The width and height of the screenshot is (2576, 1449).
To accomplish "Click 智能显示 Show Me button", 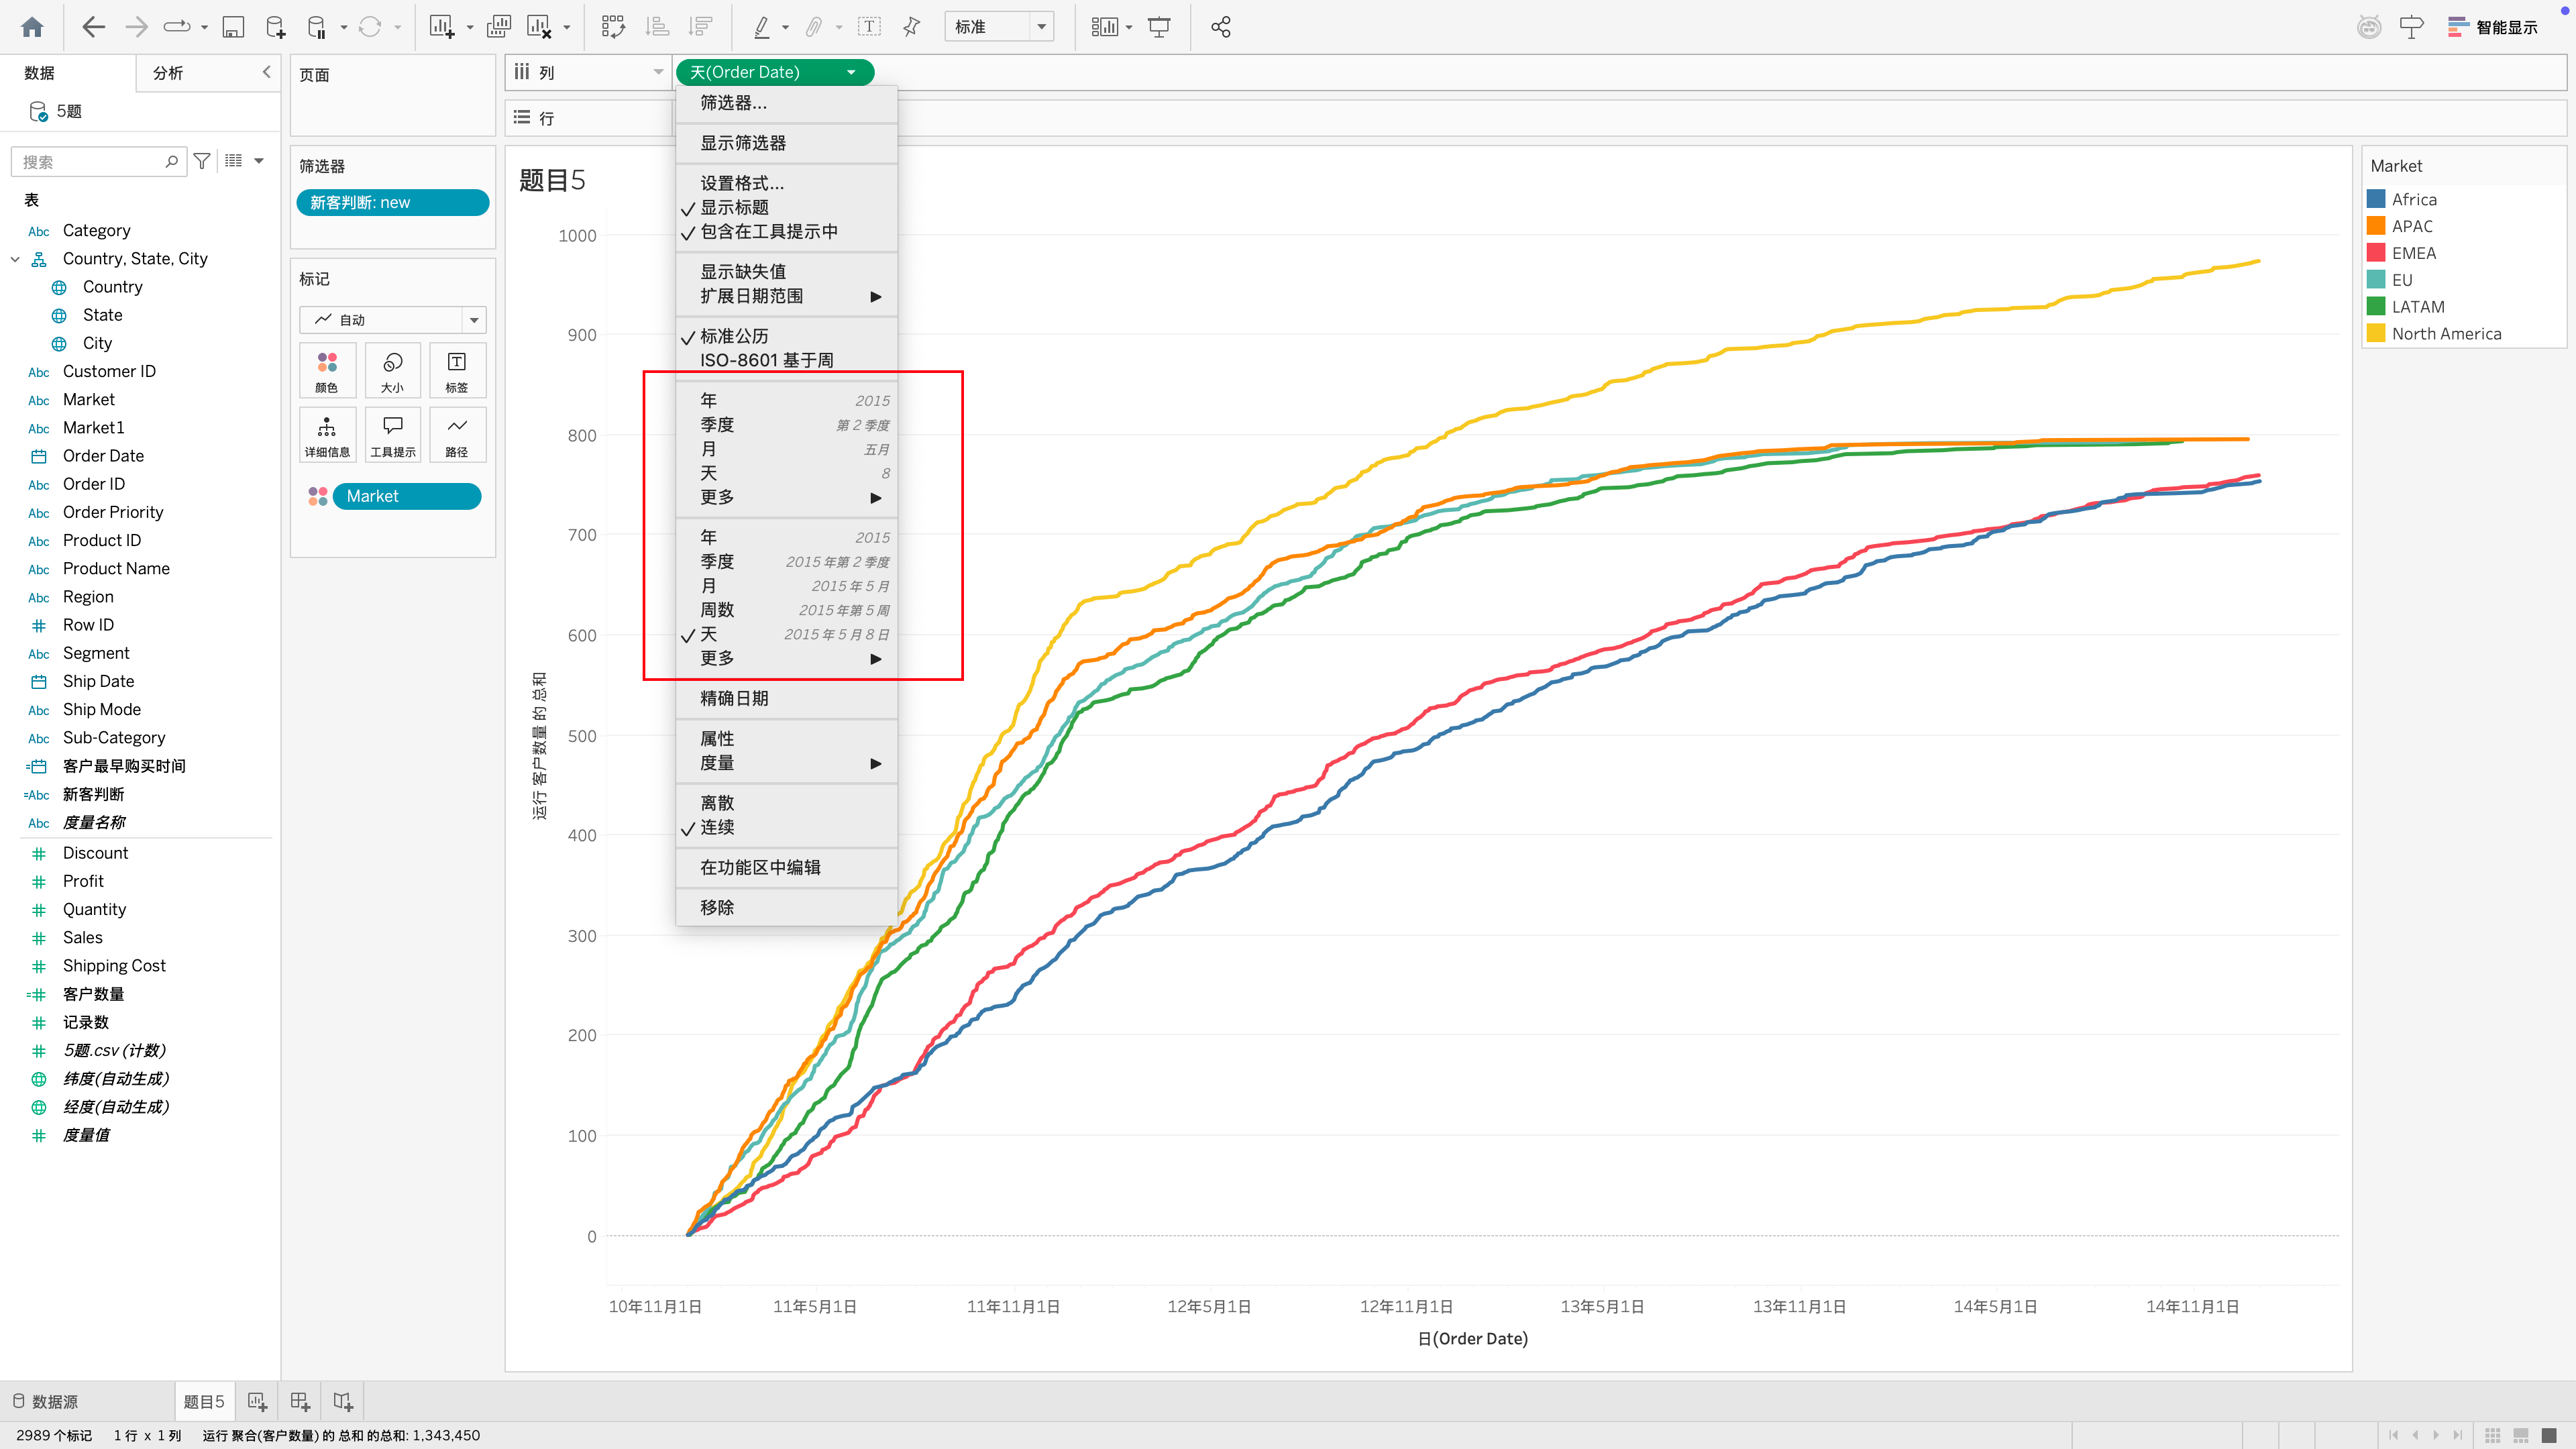I will pos(2493,27).
